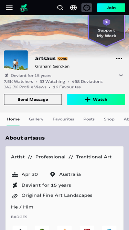Viewport: 129px width, 230px height.
Task: Toggle Watch for artsaus
Action: pyautogui.click(x=96, y=99)
